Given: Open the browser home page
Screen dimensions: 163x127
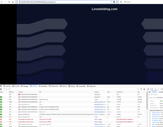Looking at the screenshot, I should [x=13, y=2].
